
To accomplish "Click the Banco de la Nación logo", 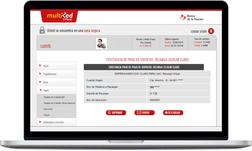I will click(191, 18).
